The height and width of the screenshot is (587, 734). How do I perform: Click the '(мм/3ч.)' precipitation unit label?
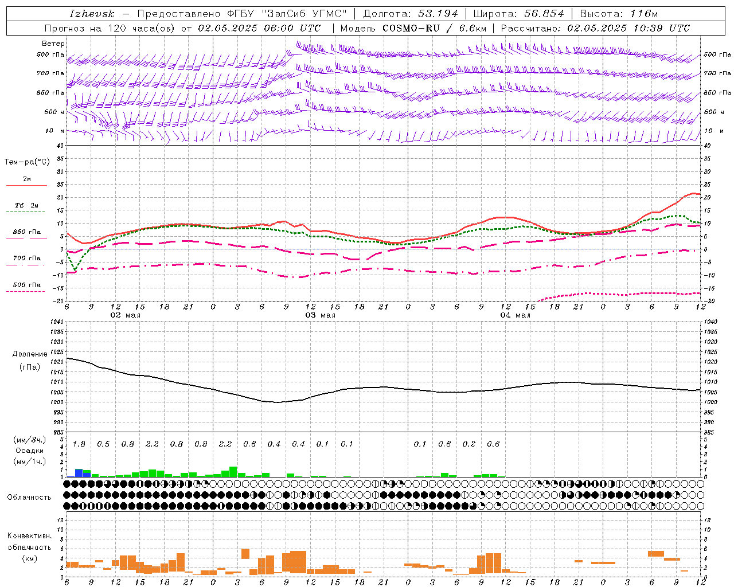tap(30, 440)
